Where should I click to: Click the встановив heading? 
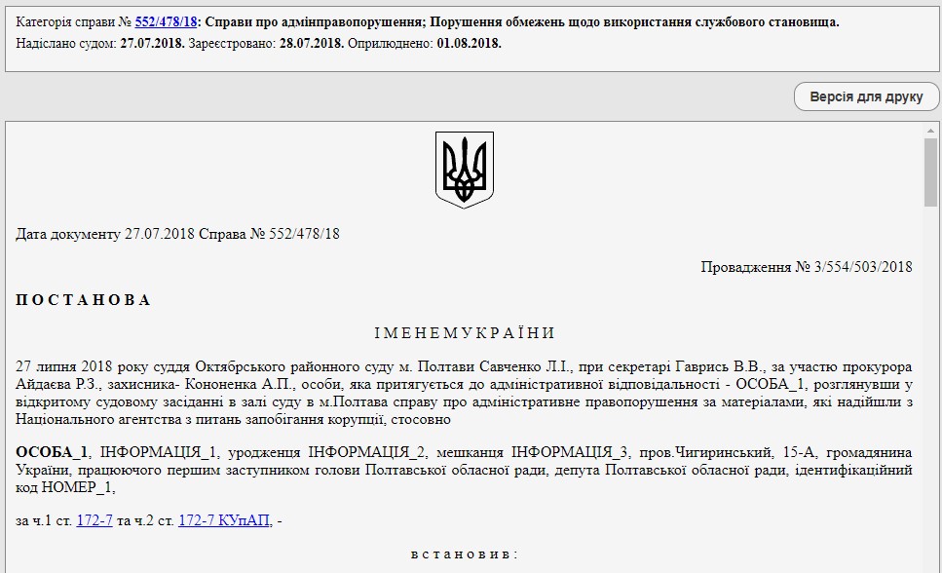[464, 554]
